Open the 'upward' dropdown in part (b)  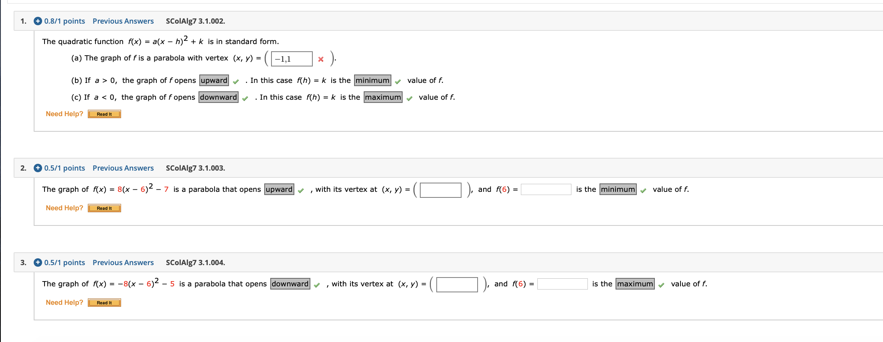[x=214, y=80]
